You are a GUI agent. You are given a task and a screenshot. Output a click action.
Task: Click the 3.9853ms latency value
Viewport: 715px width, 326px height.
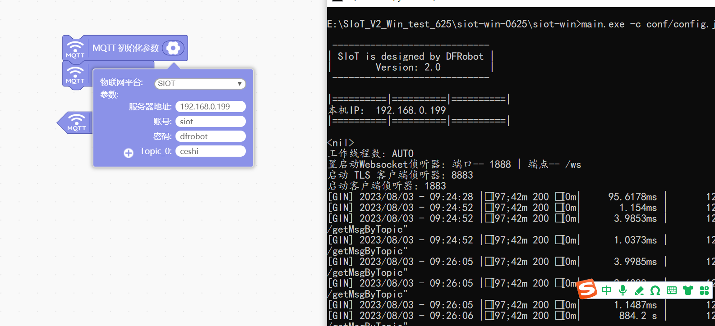635,218
